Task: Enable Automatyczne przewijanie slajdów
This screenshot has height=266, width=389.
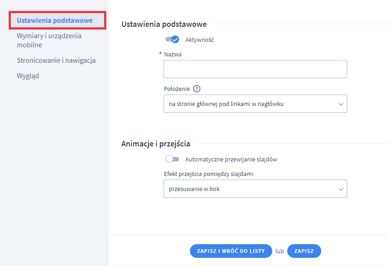Action: pos(173,159)
